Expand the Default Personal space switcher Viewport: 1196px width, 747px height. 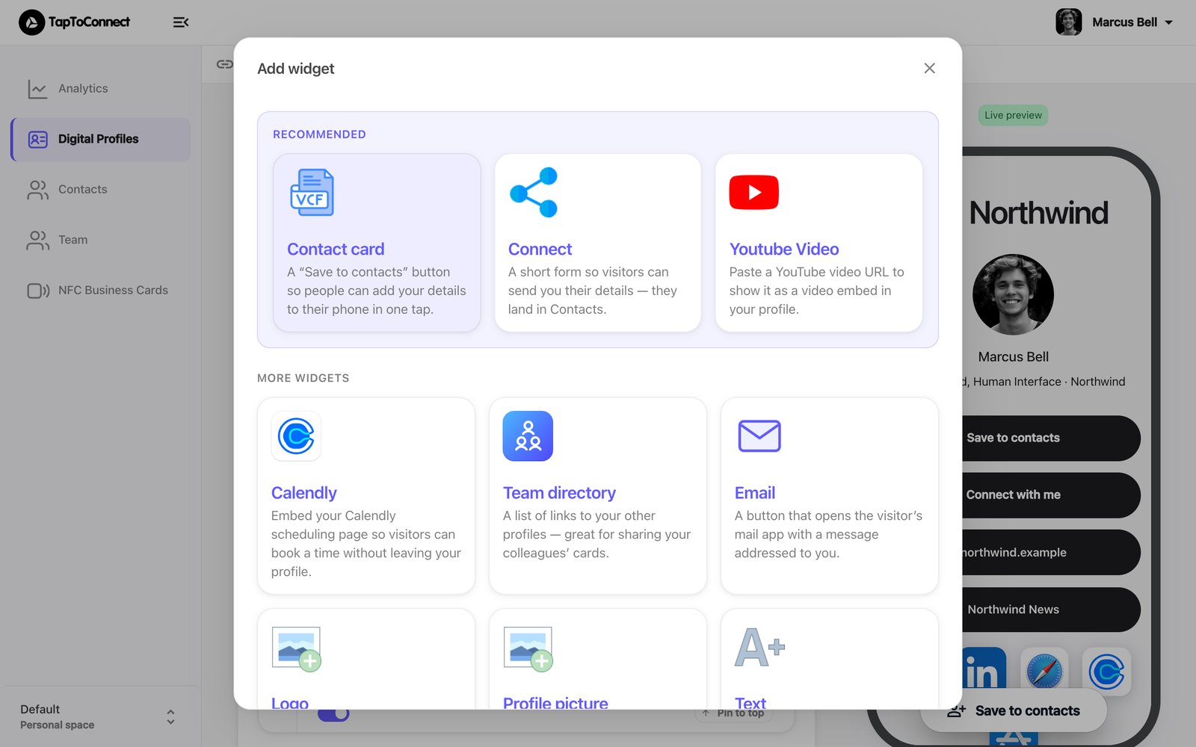tap(100, 717)
